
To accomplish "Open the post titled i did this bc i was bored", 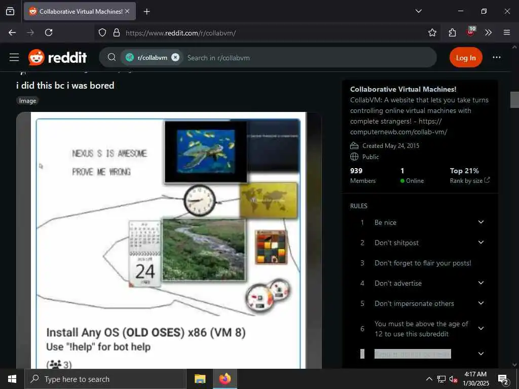I will tap(65, 85).
